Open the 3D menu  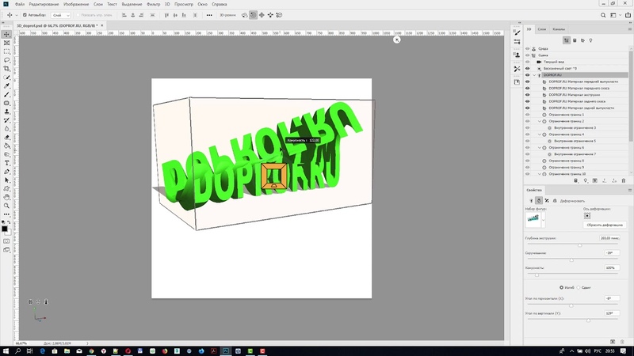pyautogui.click(x=167, y=4)
